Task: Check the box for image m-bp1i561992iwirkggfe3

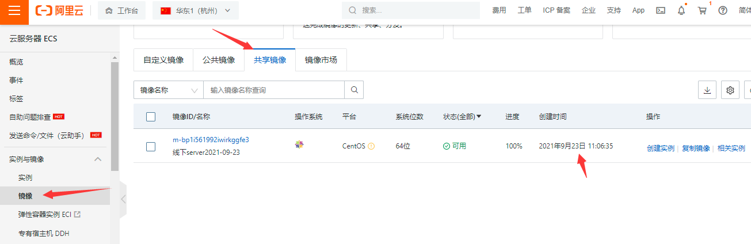Action: 151,147
